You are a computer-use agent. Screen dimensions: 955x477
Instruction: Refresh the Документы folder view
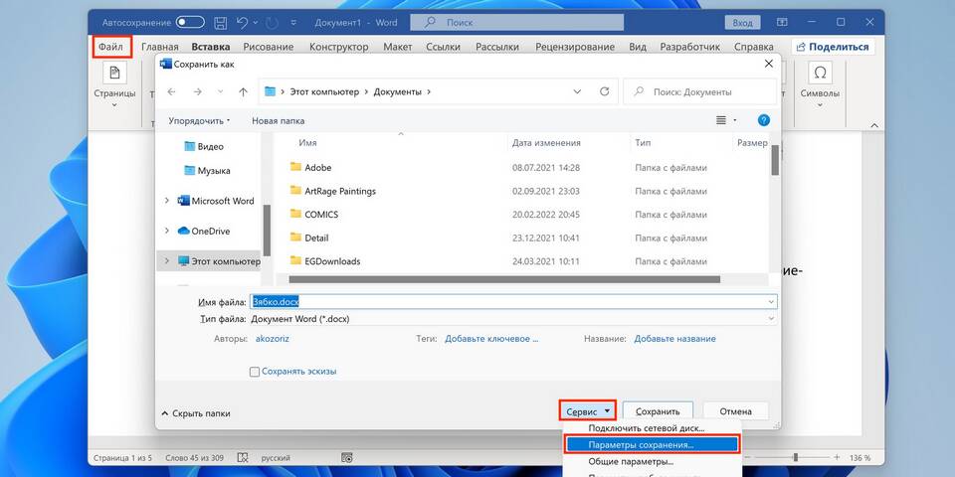pyautogui.click(x=604, y=91)
